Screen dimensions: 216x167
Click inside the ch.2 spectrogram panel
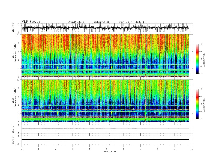coord(105,101)
